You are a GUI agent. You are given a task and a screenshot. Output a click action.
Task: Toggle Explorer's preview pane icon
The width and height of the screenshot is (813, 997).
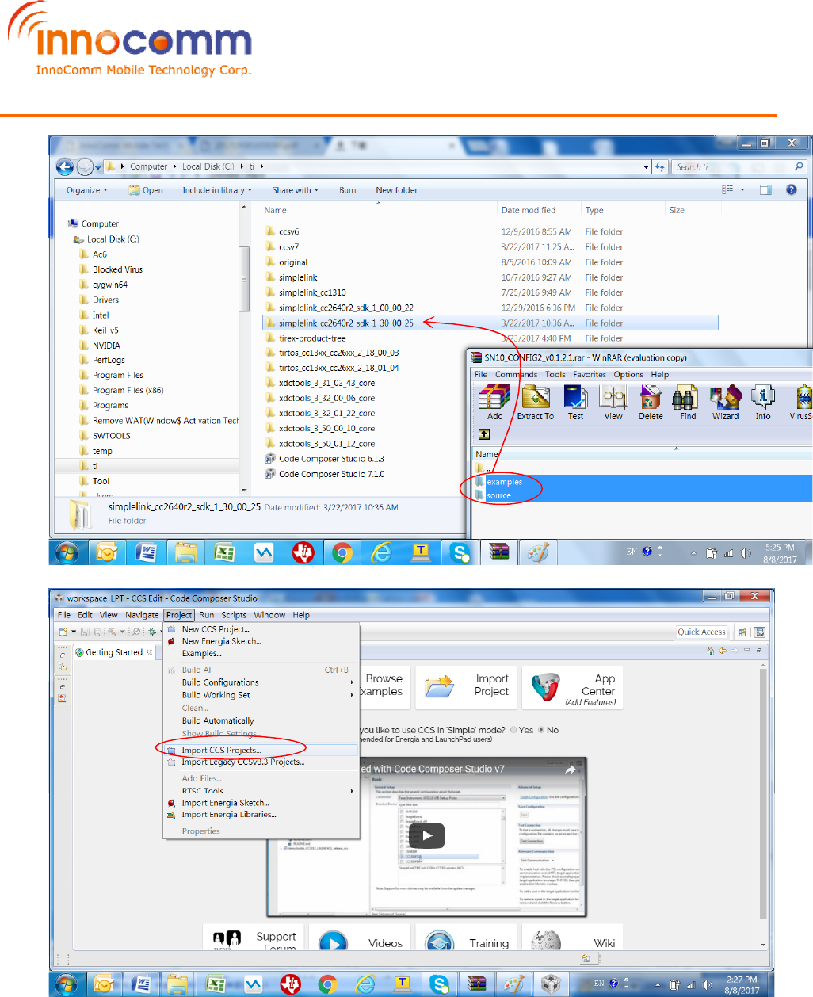(x=765, y=190)
